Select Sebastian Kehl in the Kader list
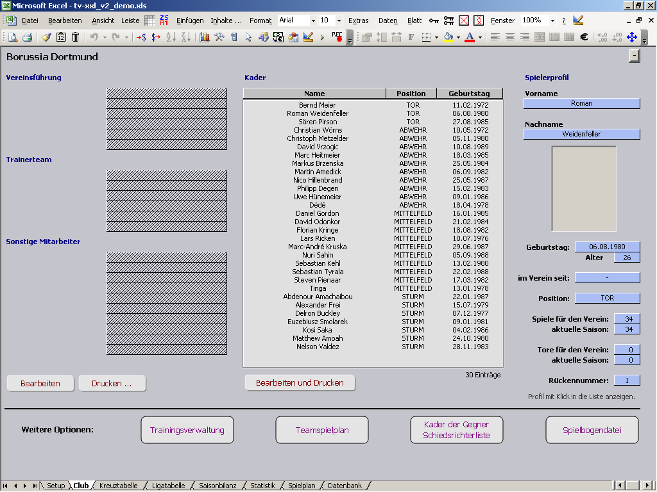Viewport: 657px width, 492px height. pos(318,263)
